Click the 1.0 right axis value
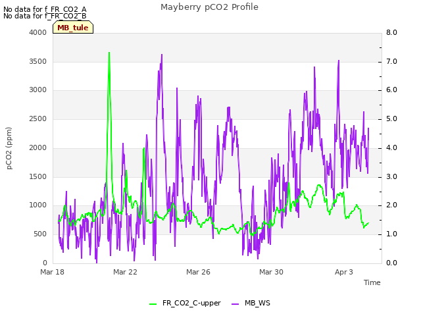Image resolution: width=421 pixels, height=316 pixels. 391,234
